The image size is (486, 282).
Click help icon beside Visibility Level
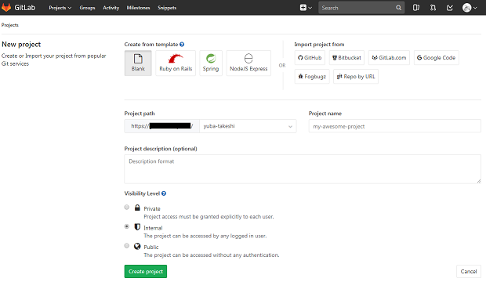click(x=164, y=193)
